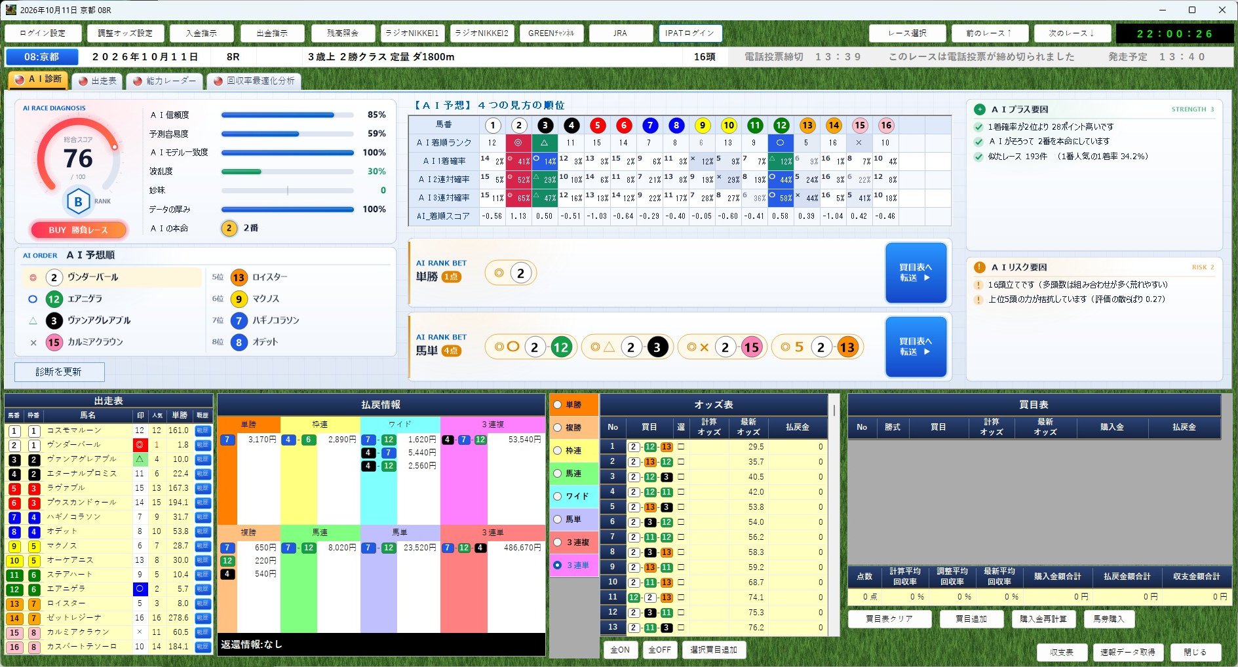Click the number 9 マクノス badge in AI order
1238x667 pixels.
pos(239,299)
